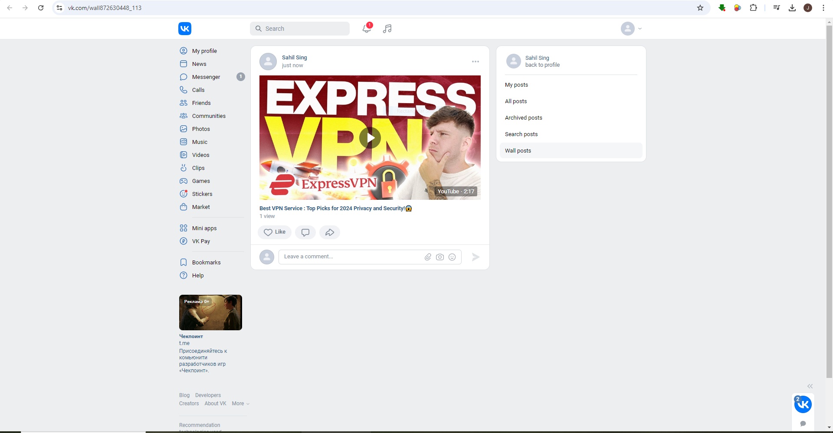Image resolution: width=833 pixels, height=433 pixels.
Task: Share the post with the arrow button
Action: [x=330, y=232]
